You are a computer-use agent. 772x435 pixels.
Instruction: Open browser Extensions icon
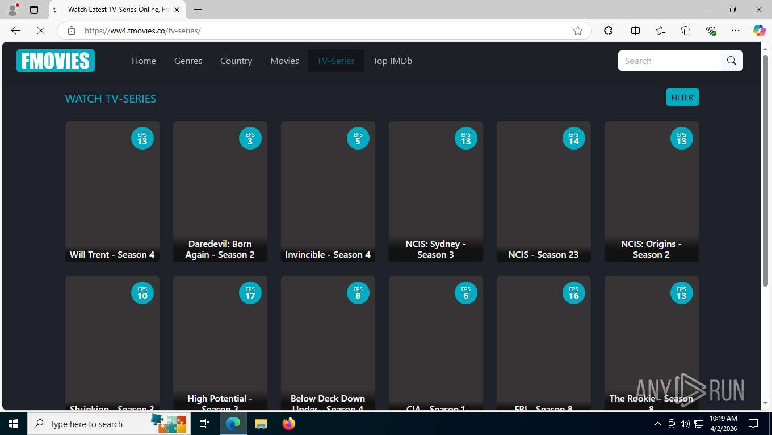[608, 31]
